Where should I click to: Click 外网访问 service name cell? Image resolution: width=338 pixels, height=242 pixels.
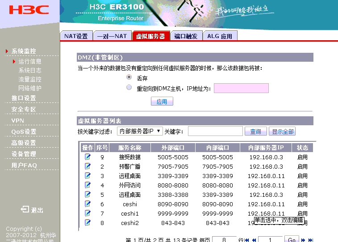pos(130,185)
